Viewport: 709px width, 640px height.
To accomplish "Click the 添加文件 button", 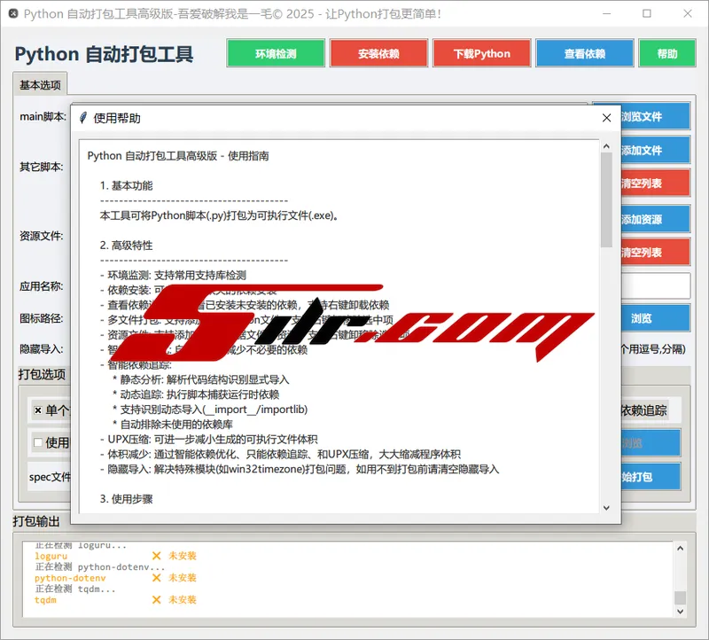I will pyautogui.click(x=656, y=150).
